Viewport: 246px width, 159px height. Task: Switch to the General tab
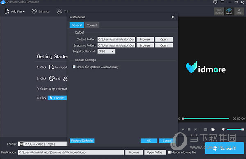coord(77,25)
